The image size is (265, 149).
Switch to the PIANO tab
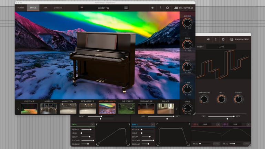pyautogui.click(x=21, y=8)
